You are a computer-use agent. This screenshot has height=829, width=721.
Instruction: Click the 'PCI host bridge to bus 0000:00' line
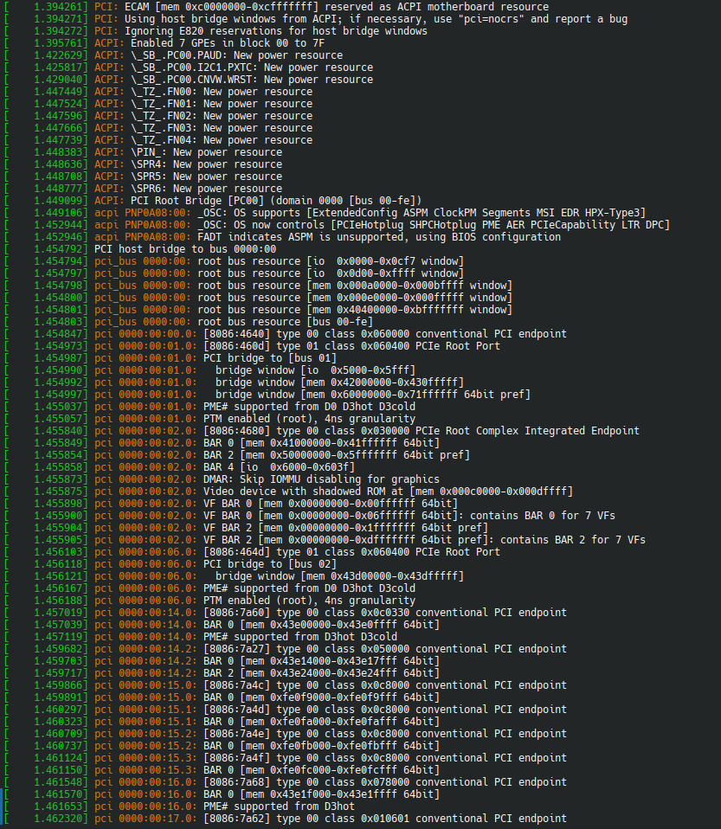pyautogui.click(x=185, y=249)
